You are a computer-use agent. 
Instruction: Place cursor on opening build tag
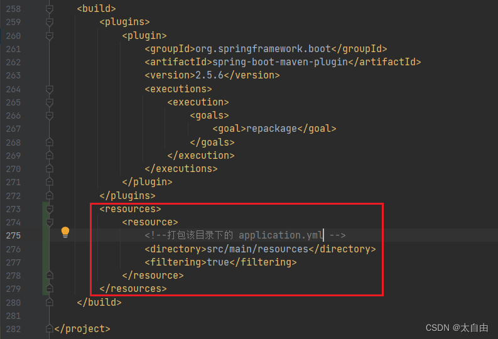point(96,9)
